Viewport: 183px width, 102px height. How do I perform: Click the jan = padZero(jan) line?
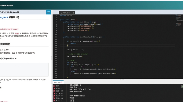(x=75, y=56)
